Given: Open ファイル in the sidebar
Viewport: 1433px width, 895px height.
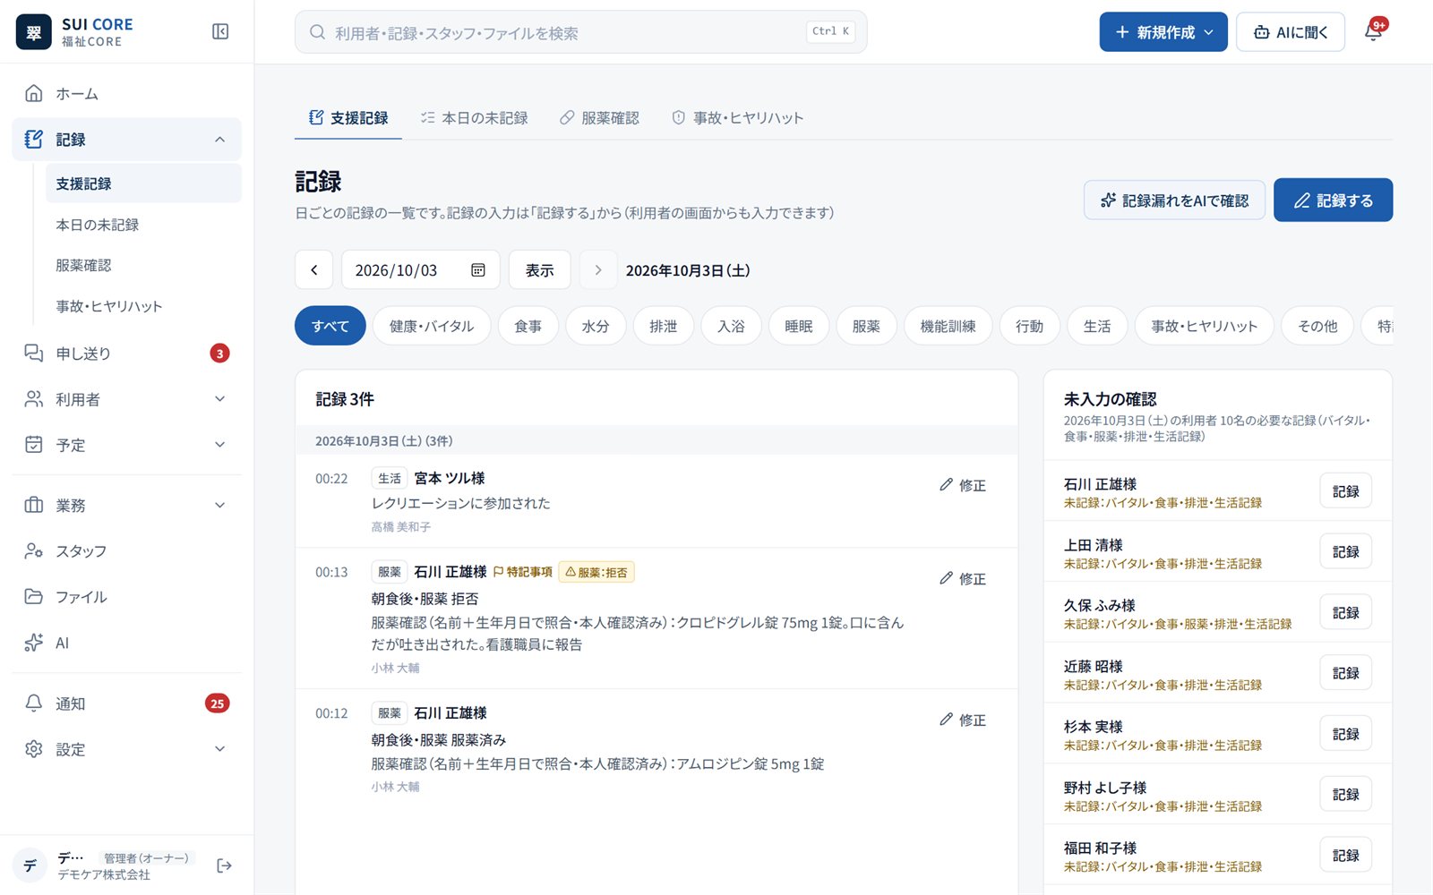Looking at the screenshot, I should click(x=127, y=597).
